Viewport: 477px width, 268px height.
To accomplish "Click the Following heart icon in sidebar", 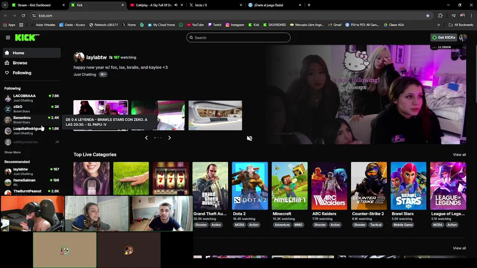I will [x=7, y=73].
